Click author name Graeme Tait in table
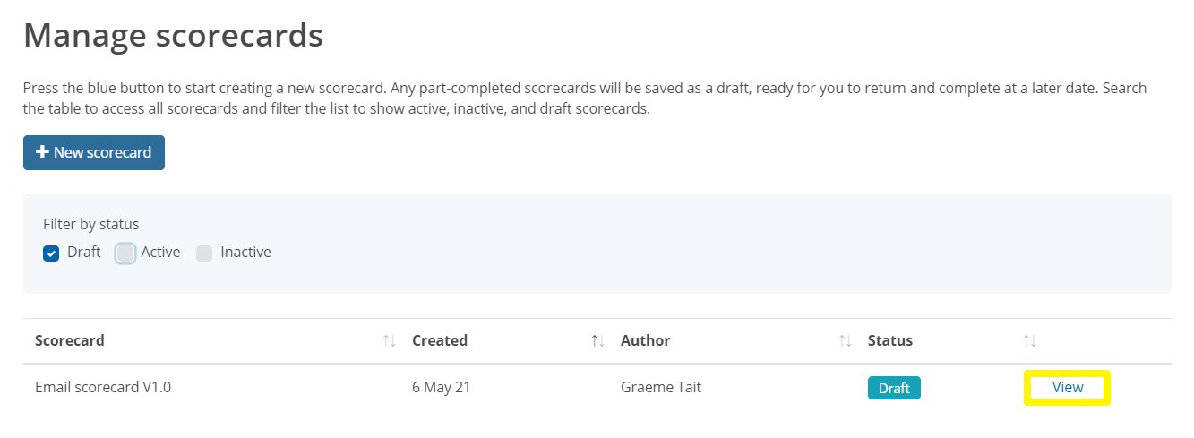1194x438 pixels. (662, 388)
